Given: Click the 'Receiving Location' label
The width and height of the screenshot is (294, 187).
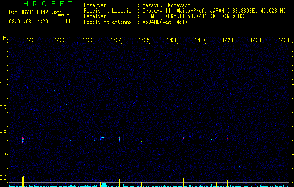Looking at the screenshot, I should coord(109,11).
